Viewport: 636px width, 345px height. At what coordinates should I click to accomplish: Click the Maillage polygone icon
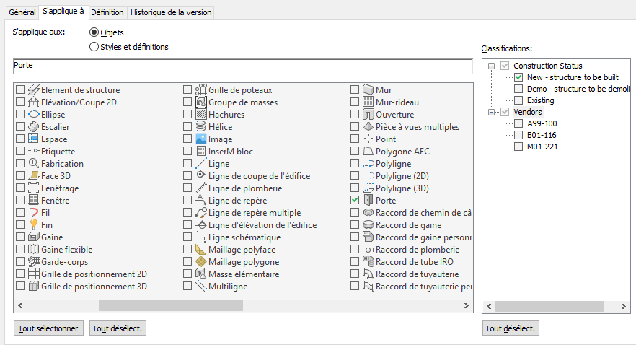201,261
